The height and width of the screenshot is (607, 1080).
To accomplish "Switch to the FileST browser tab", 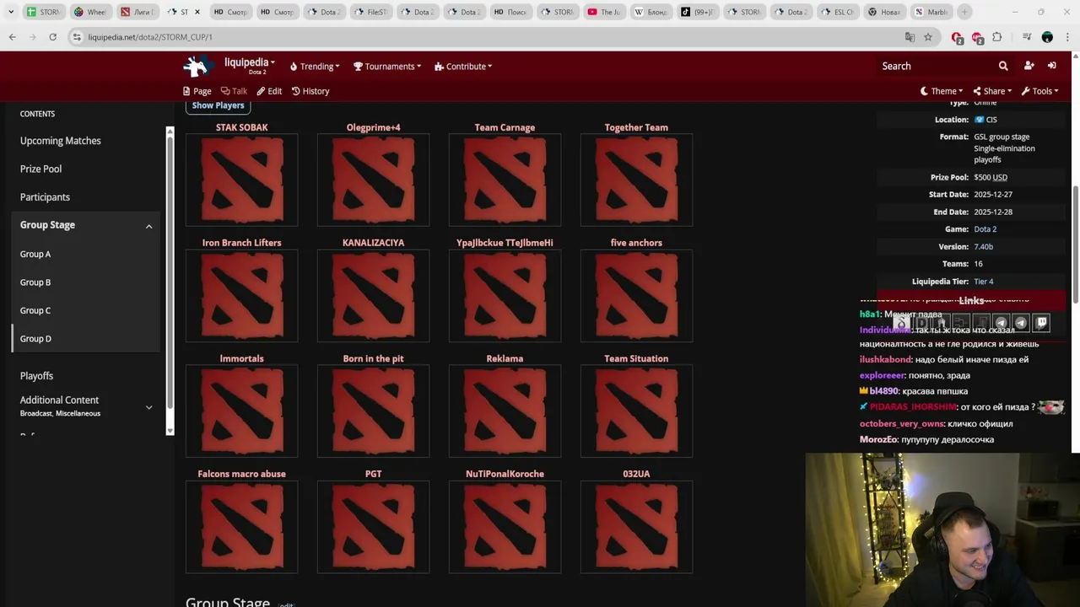I will (370, 12).
